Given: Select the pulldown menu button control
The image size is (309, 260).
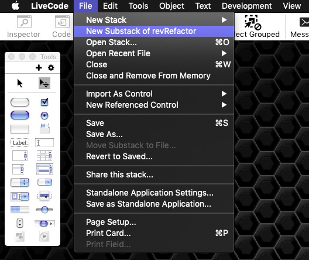Looking at the screenshot, I should point(44,182).
